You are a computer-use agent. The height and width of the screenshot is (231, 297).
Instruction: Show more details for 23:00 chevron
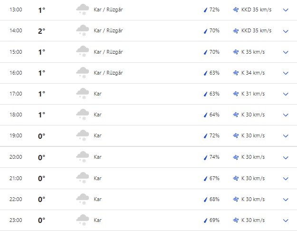286,221
